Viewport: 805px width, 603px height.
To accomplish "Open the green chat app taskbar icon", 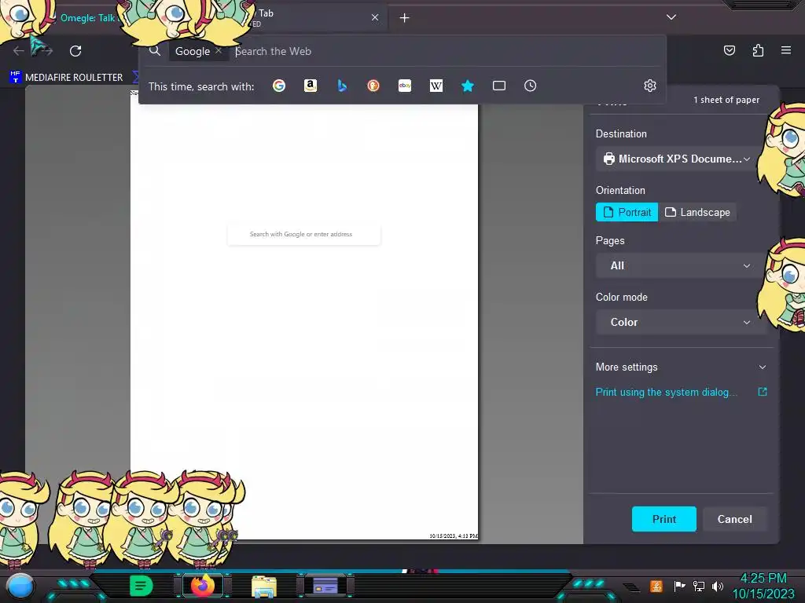I will tap(141, 586).
